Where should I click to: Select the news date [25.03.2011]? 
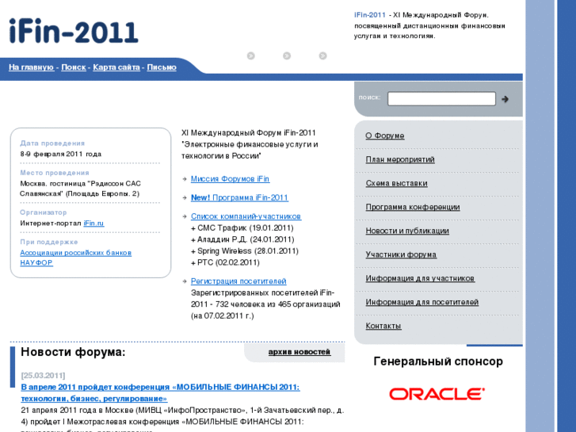(x=43, y=376)
